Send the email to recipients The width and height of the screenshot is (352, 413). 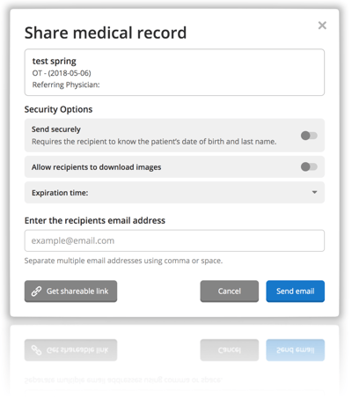(295, 291)
